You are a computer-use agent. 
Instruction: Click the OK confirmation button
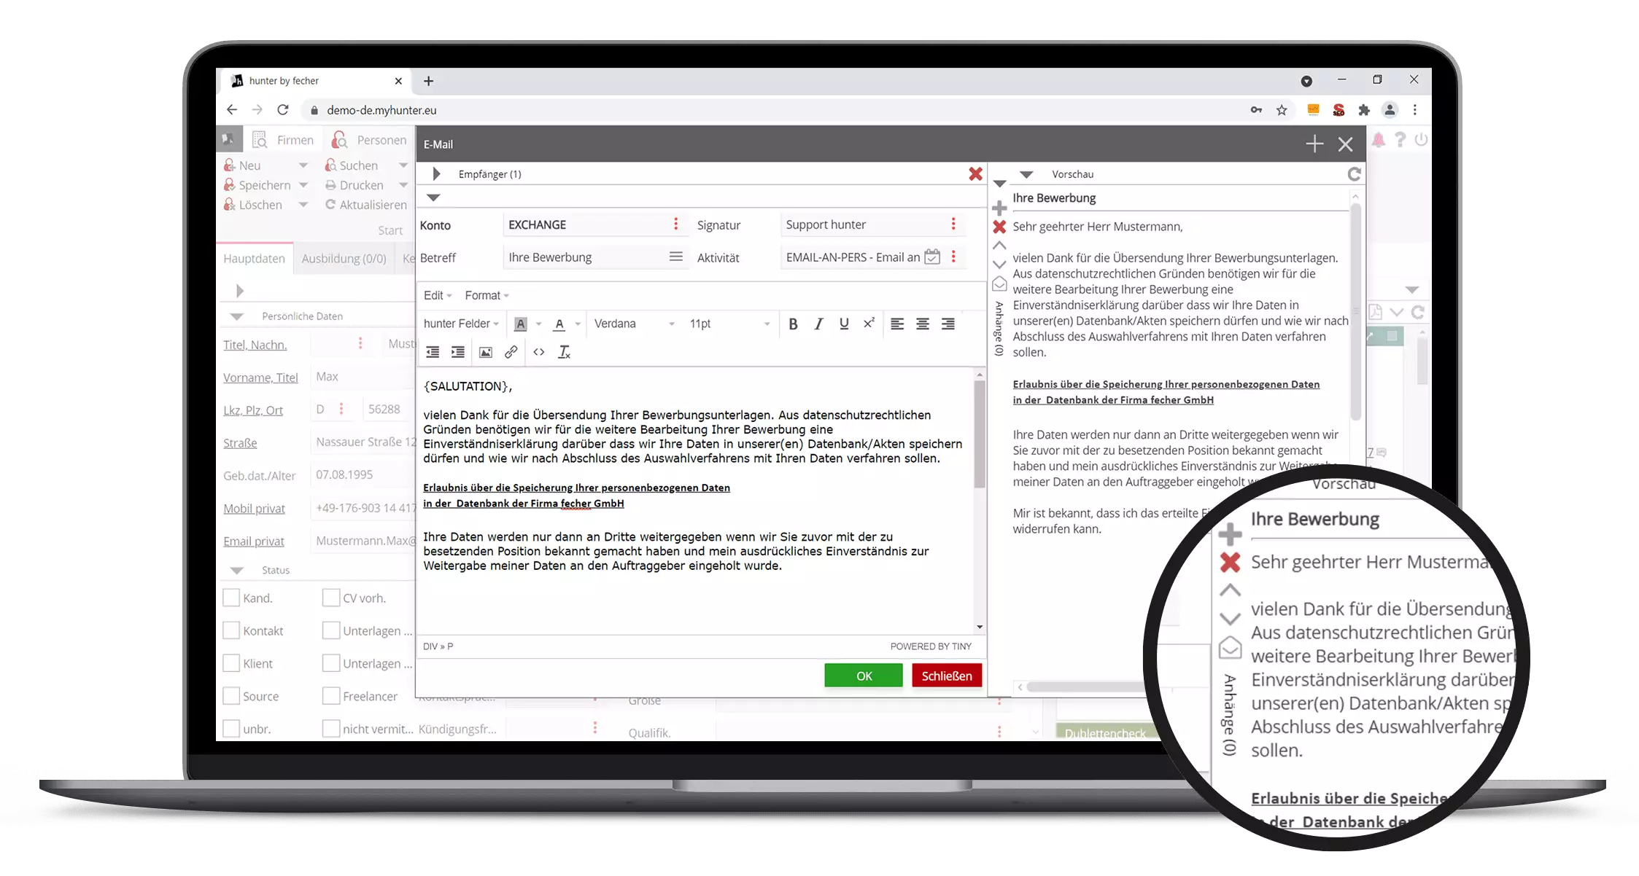(864, 676)
